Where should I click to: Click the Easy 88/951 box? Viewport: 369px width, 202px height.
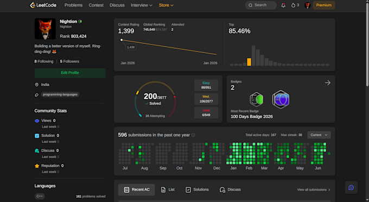206,85
